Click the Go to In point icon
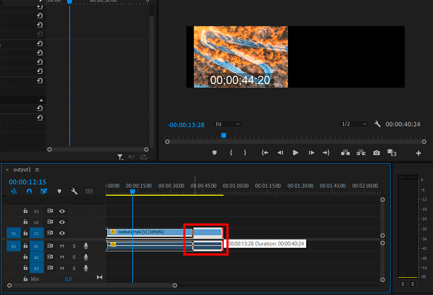The width and height of the screenshot is (433, 295). pyautogui.click(x=265, y=153)
